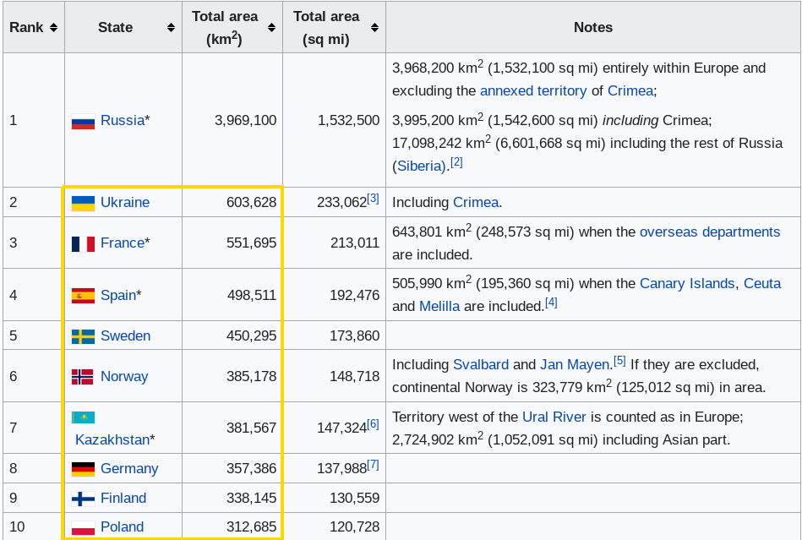The image size is (802, 540).
Task: Click the Sweden flag icon
Action: [x=83, y=336]
